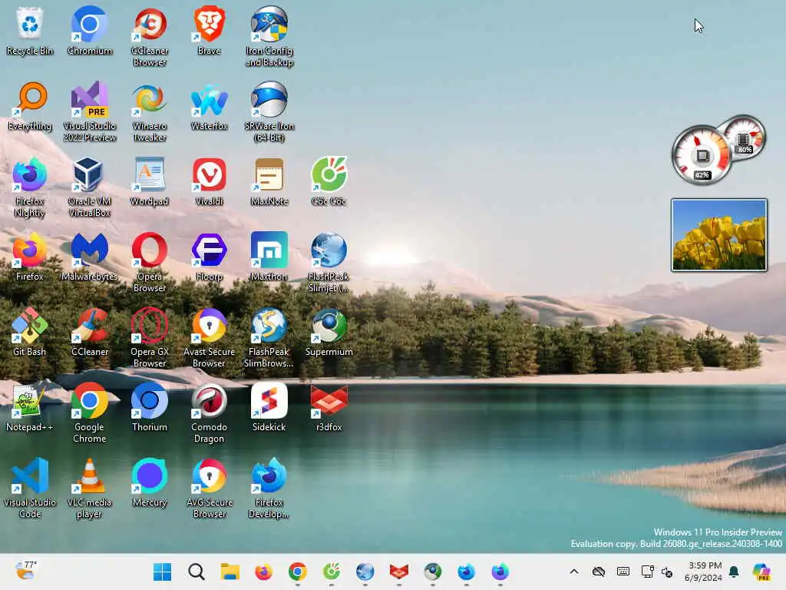
Task: Select the Firefox Developer Edition shortcut
Action: 269,488
